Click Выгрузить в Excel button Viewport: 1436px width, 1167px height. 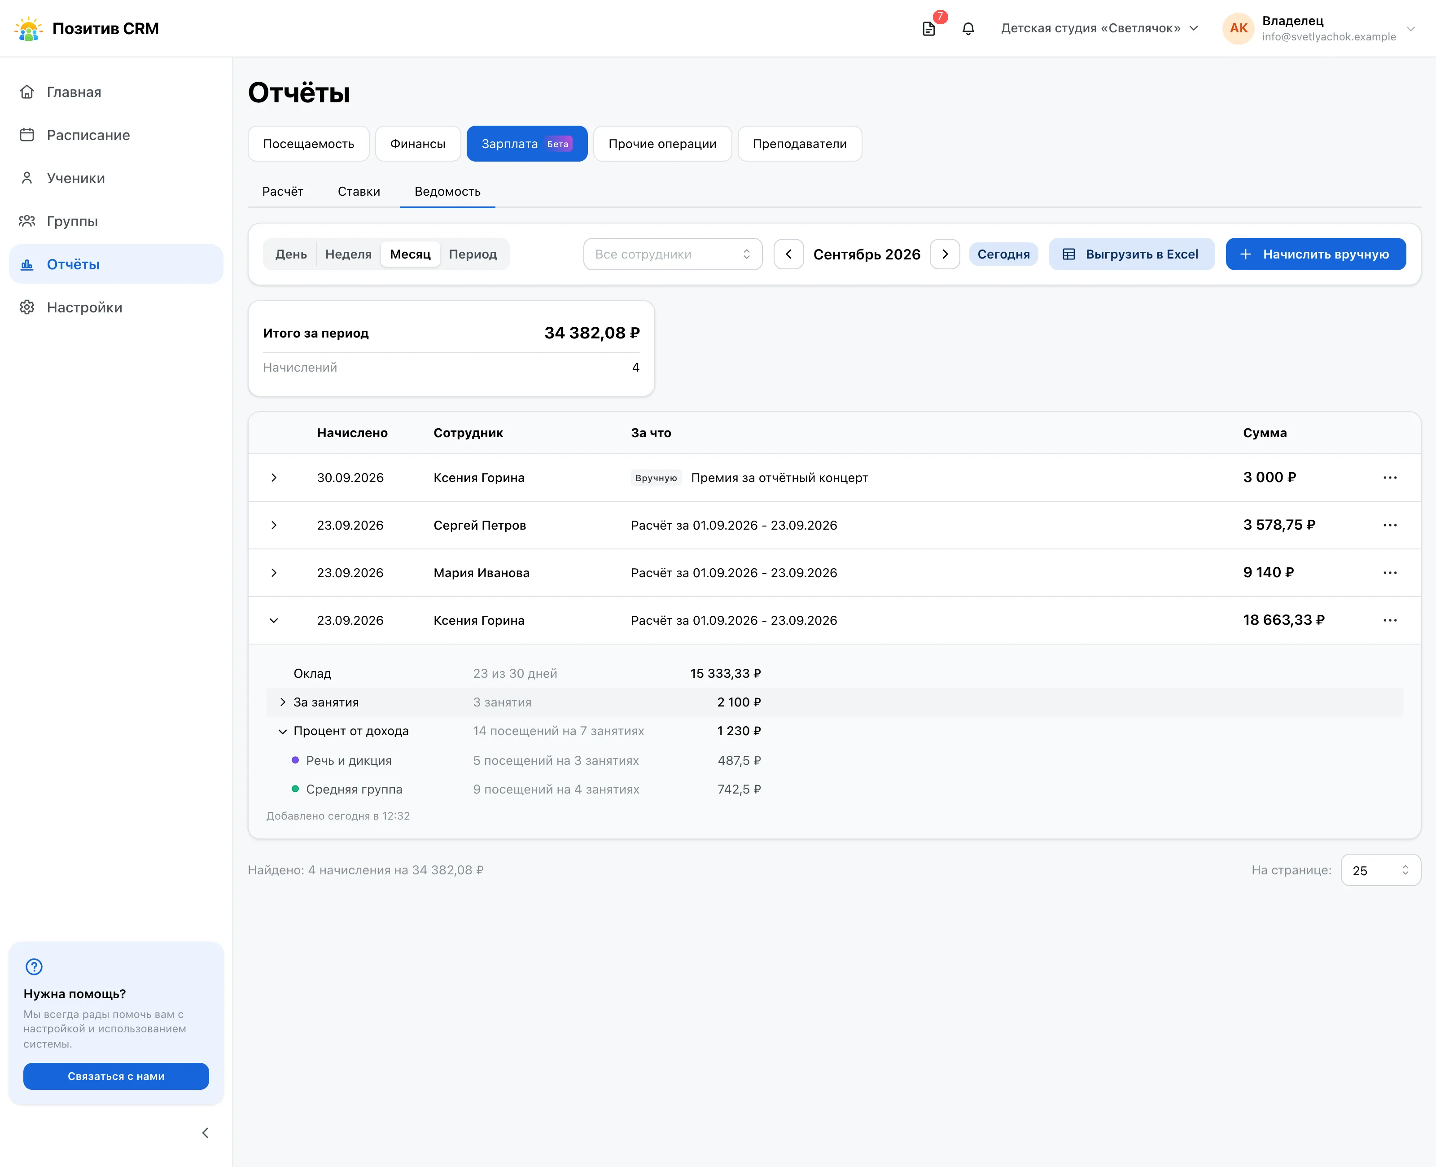point(1132,254)
